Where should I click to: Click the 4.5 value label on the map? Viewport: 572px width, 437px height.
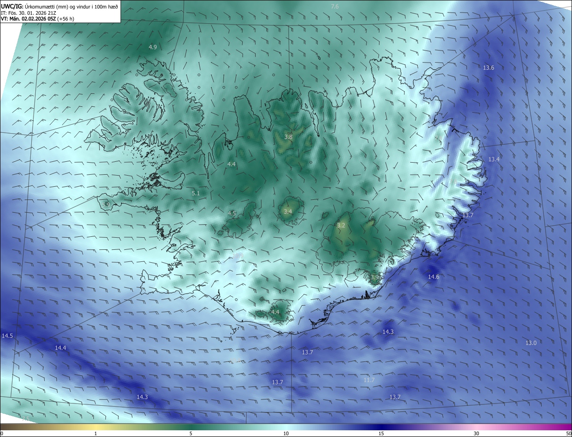point(232,214)
